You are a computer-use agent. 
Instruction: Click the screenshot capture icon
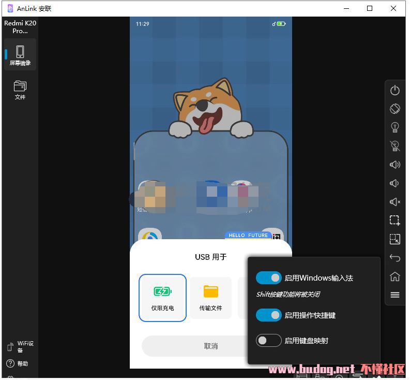[395, 220]
